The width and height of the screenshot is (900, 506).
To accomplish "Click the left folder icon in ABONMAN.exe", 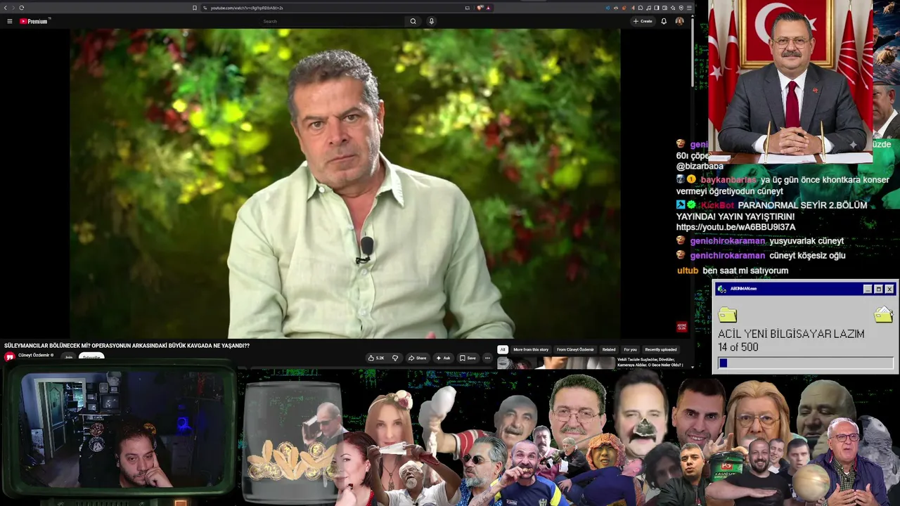I will point(728,314).
